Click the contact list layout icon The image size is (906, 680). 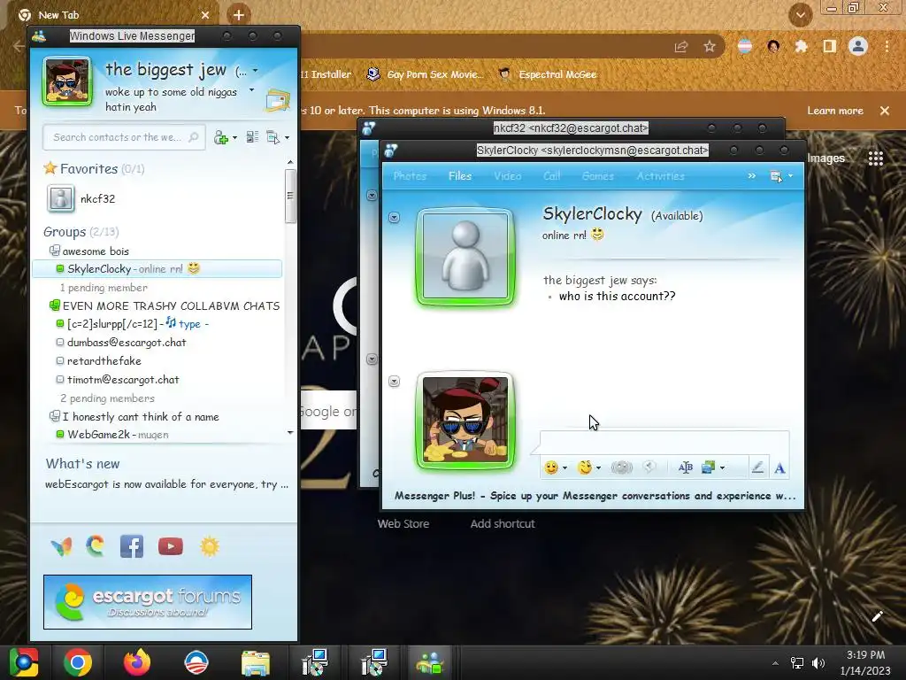point(252,137)
